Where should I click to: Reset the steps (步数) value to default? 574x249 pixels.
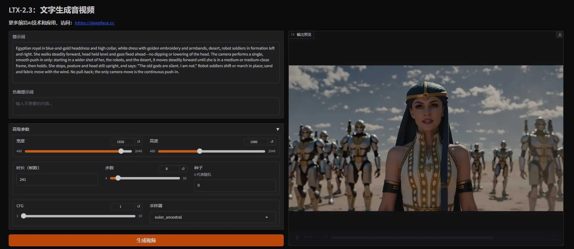[183, 169]
